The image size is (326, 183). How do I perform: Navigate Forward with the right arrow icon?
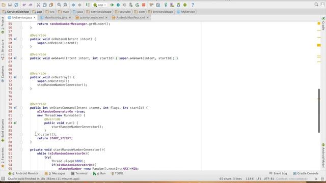(x=79, y=5)
